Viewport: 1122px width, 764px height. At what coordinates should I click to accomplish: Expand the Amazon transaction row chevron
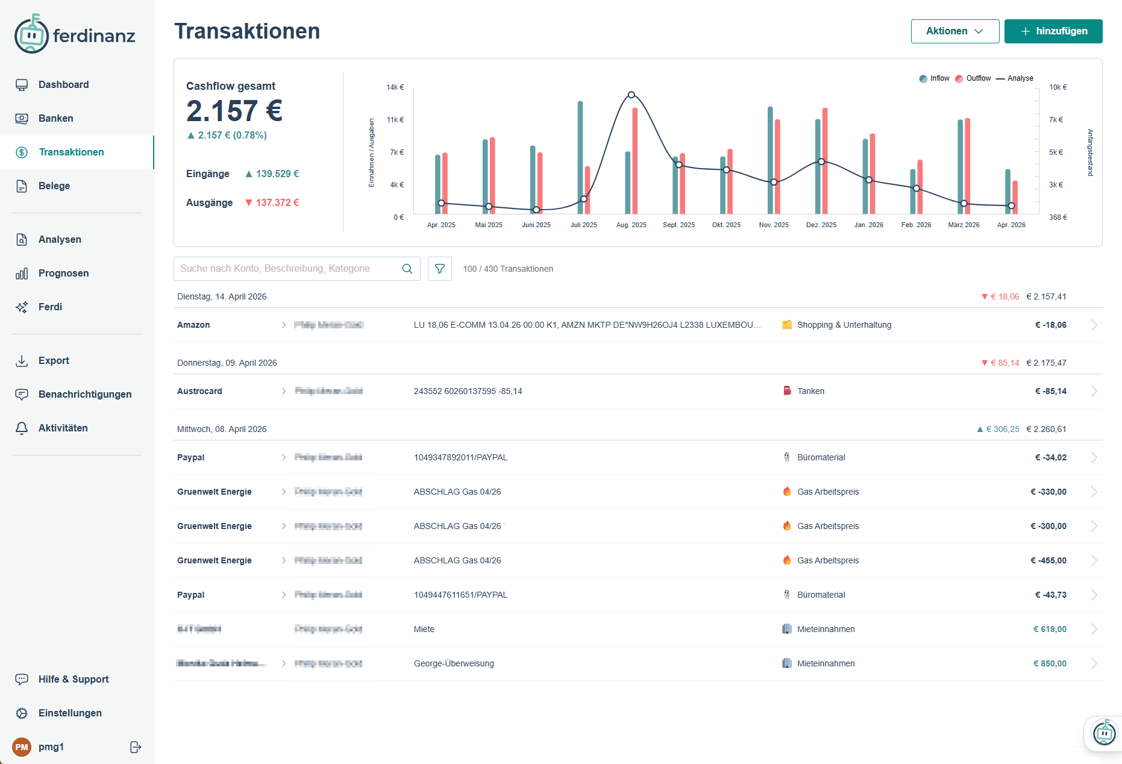(1094, 325)
